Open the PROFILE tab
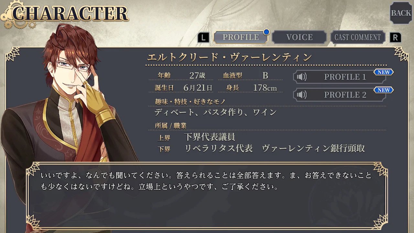Image resolution: width=414 pixels, height=233 pixels. coord(241,37)
